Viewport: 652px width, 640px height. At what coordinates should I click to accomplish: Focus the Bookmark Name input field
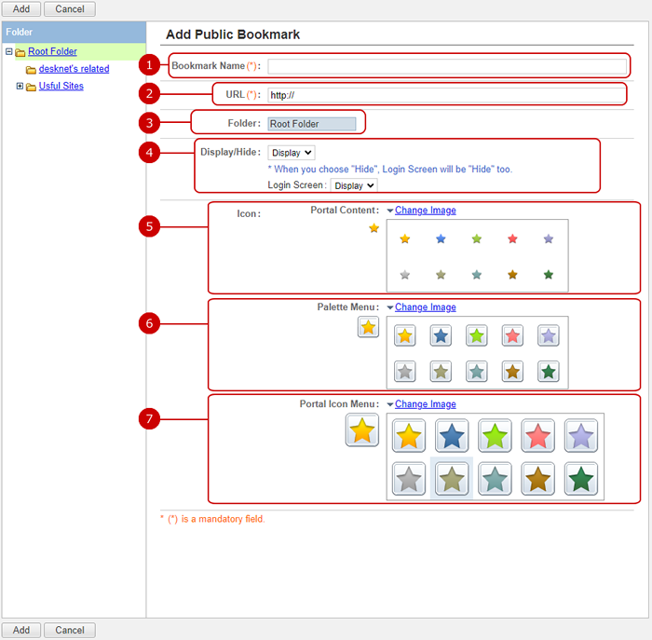tap(447, 66)
